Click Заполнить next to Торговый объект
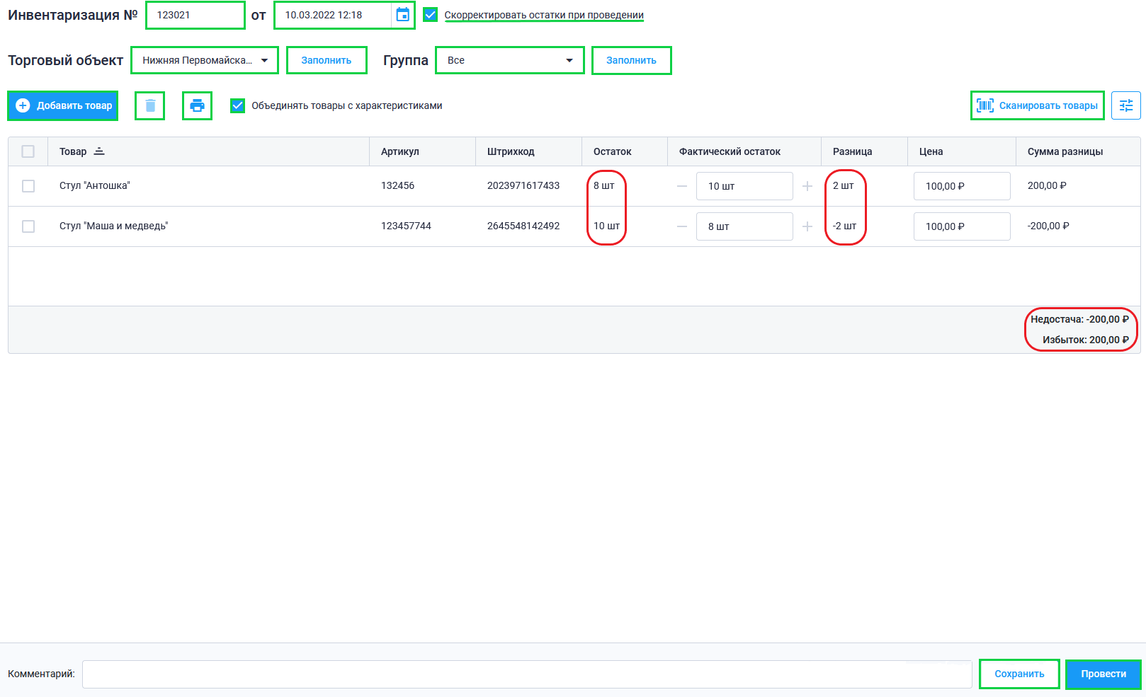 (327, 60)
